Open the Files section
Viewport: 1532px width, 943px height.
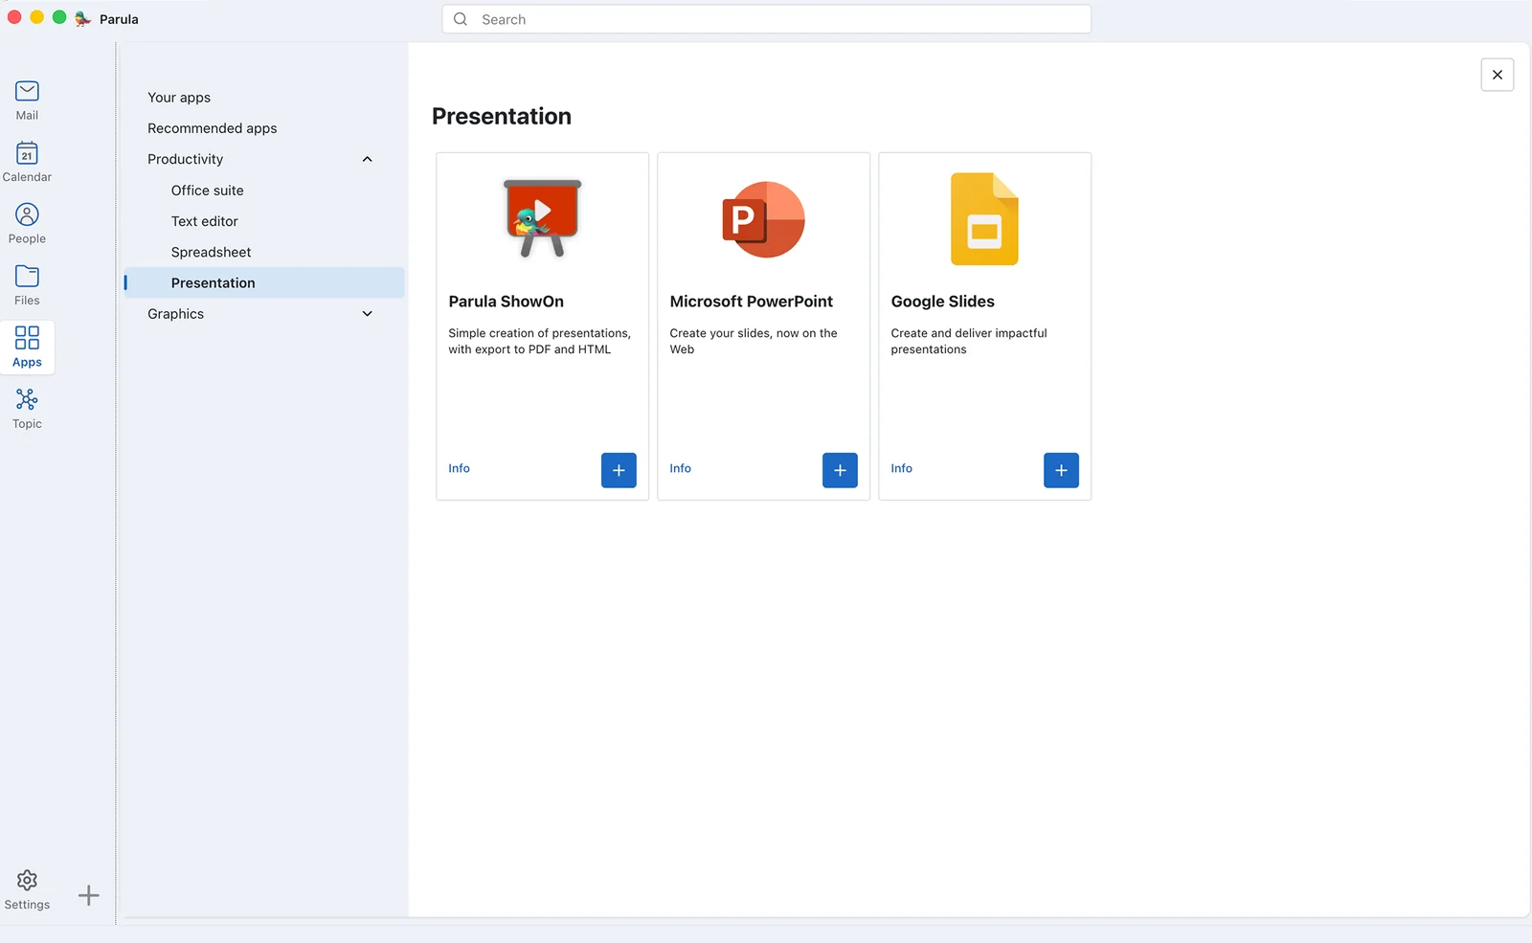pyautogui.click(x=27, y=285)
